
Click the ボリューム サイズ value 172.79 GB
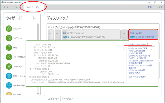point(53,55)
